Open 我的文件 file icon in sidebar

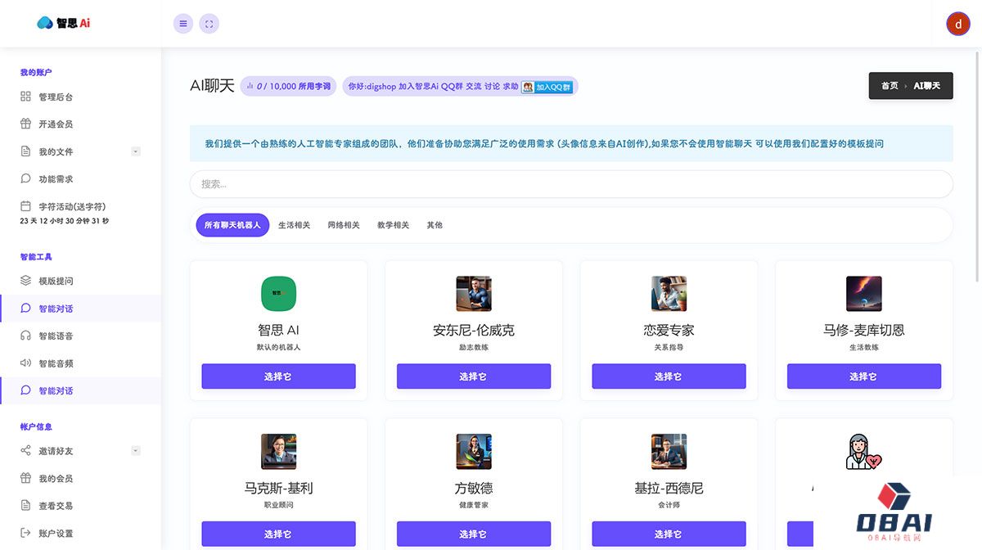(25, 151)
